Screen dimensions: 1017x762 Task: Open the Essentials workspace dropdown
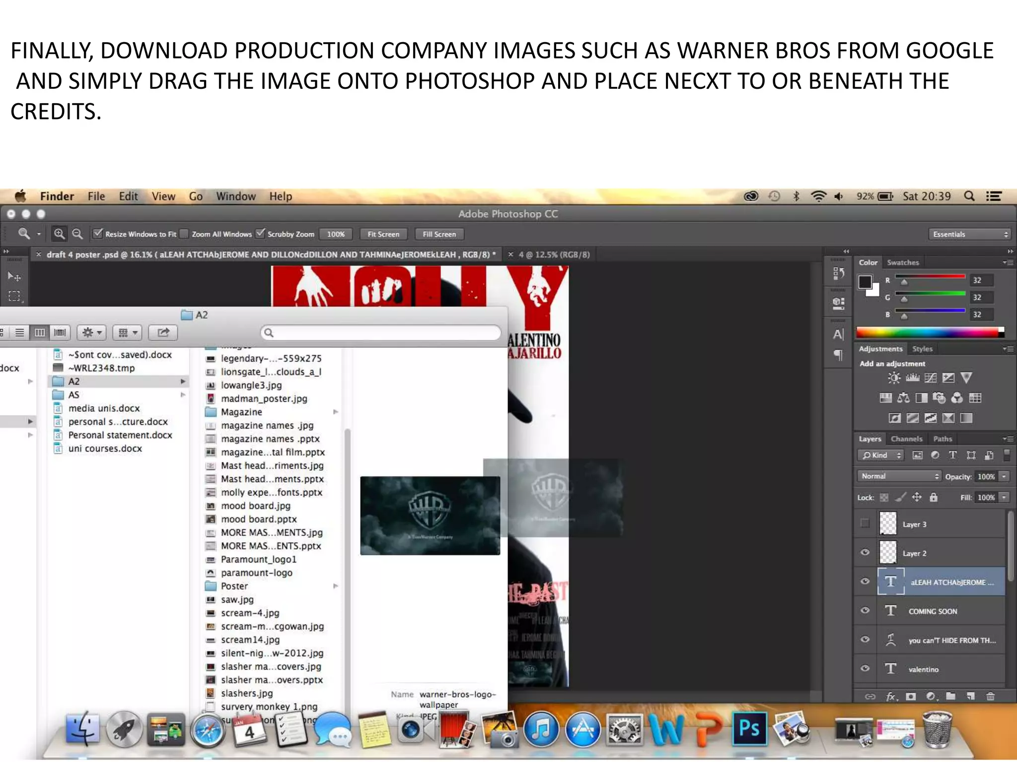click(x=970, y=234)
